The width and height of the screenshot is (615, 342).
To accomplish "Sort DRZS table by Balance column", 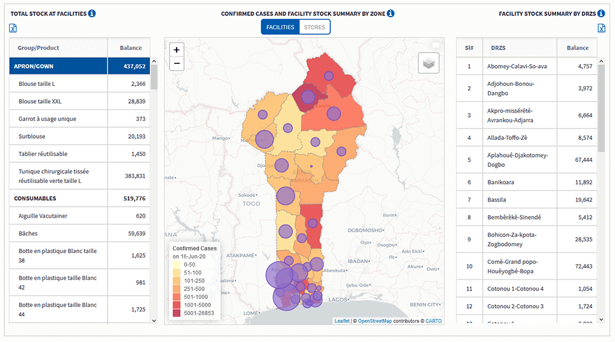I will [x=577, y=48].
